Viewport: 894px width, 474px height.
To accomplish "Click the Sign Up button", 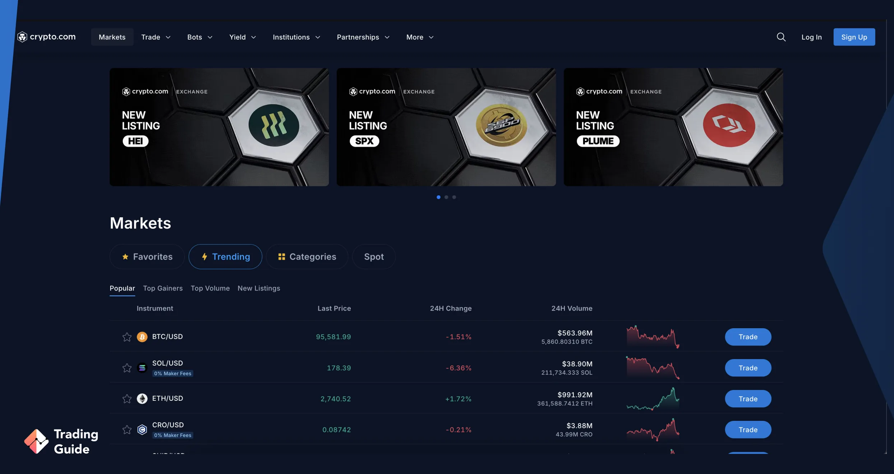I will [854, 37].
